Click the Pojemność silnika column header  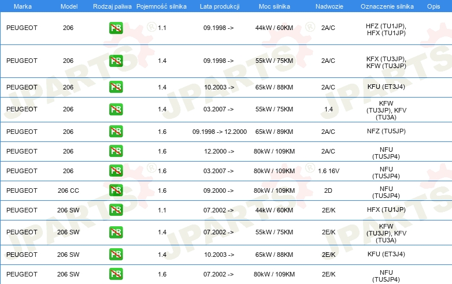click(x=161, y=6)
